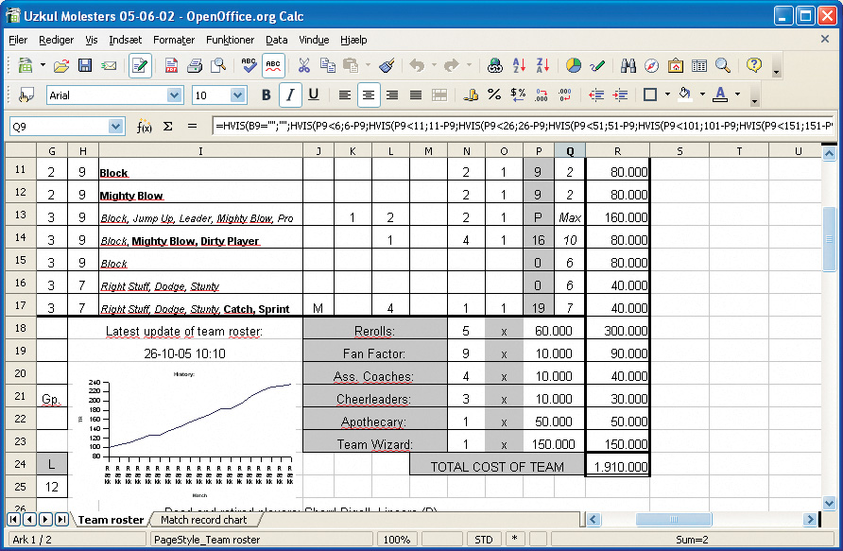Viewport: 843px width, 551px height.
Task: Toggle AutoSpellcheck on or off
Action: (x=273, y=66)
